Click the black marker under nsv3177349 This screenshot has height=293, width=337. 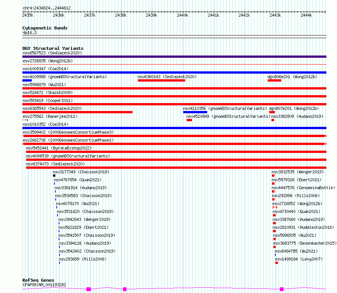click(x=54, y=176)
